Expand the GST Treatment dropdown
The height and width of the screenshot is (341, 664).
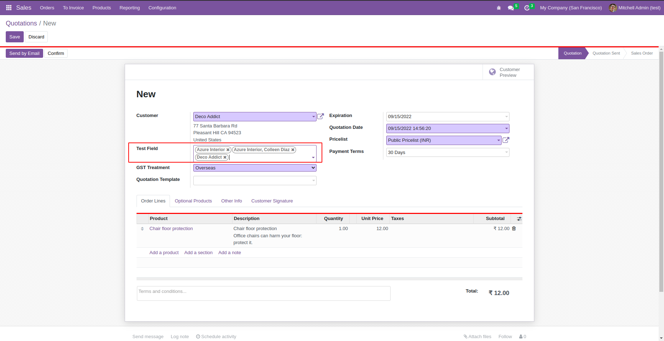255,168
